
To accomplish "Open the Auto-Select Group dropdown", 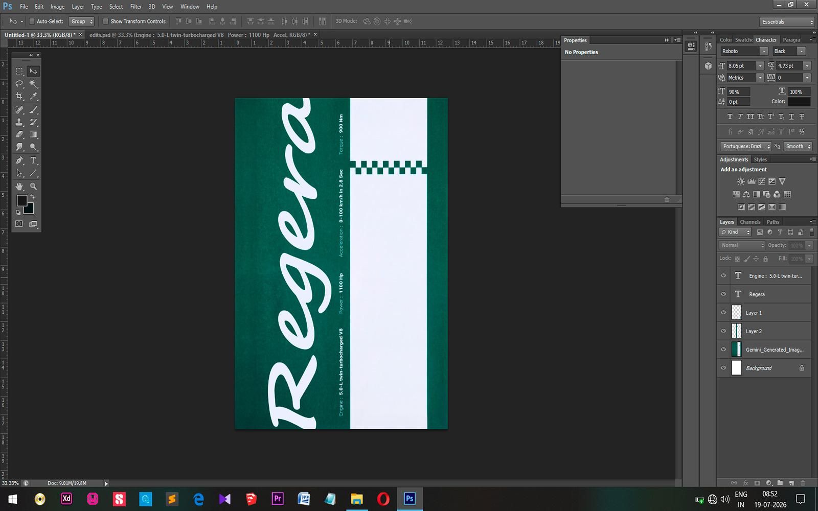I will pos(81,21).
